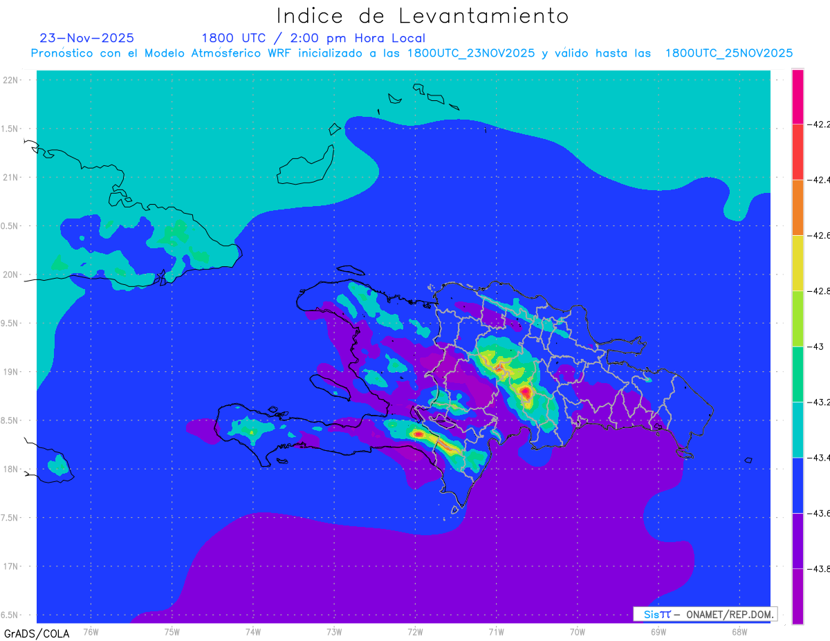Click the '-43.4' colorbar value
This screenshot has width=830, height=641.
coord(819,458)
